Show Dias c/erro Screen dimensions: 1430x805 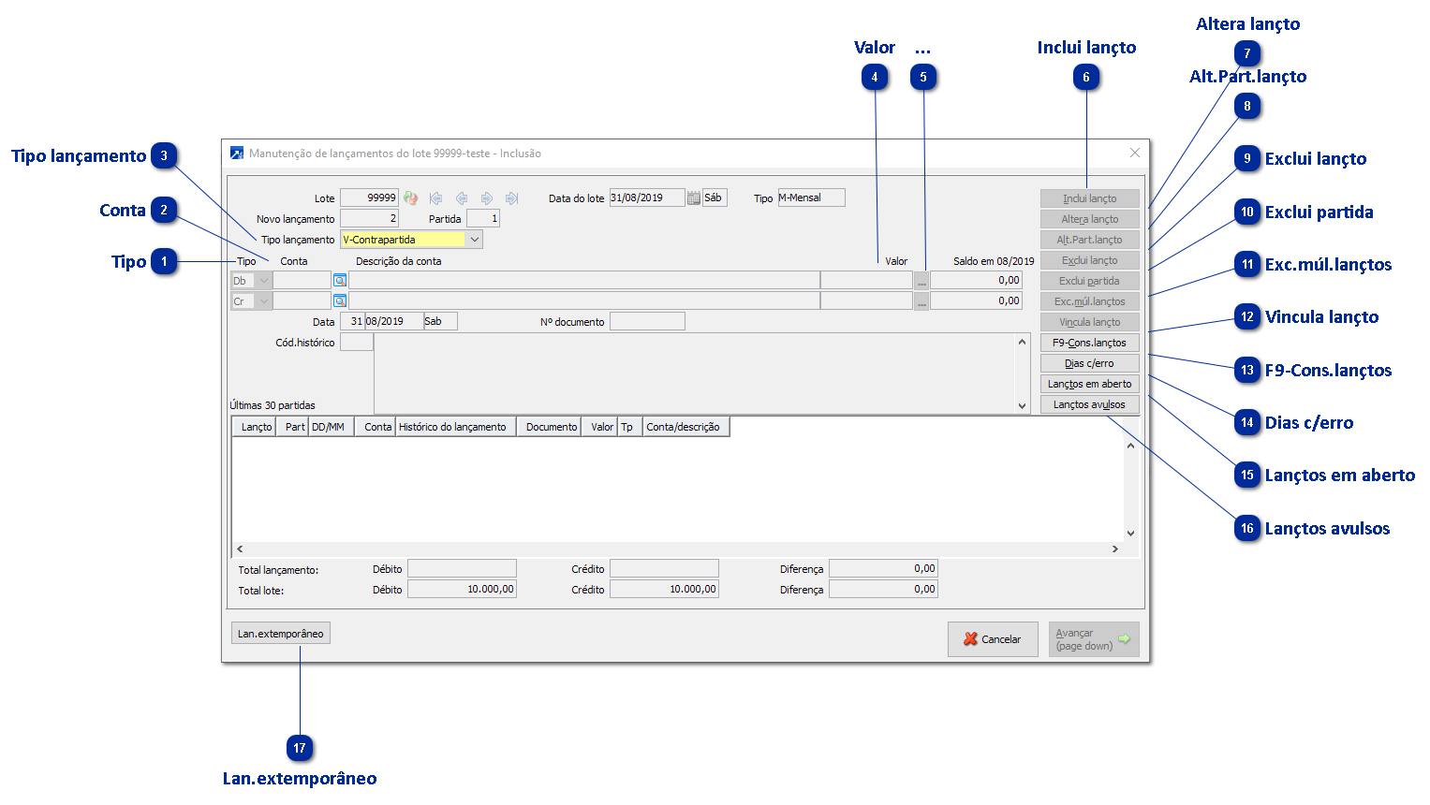click(1090, 363)
